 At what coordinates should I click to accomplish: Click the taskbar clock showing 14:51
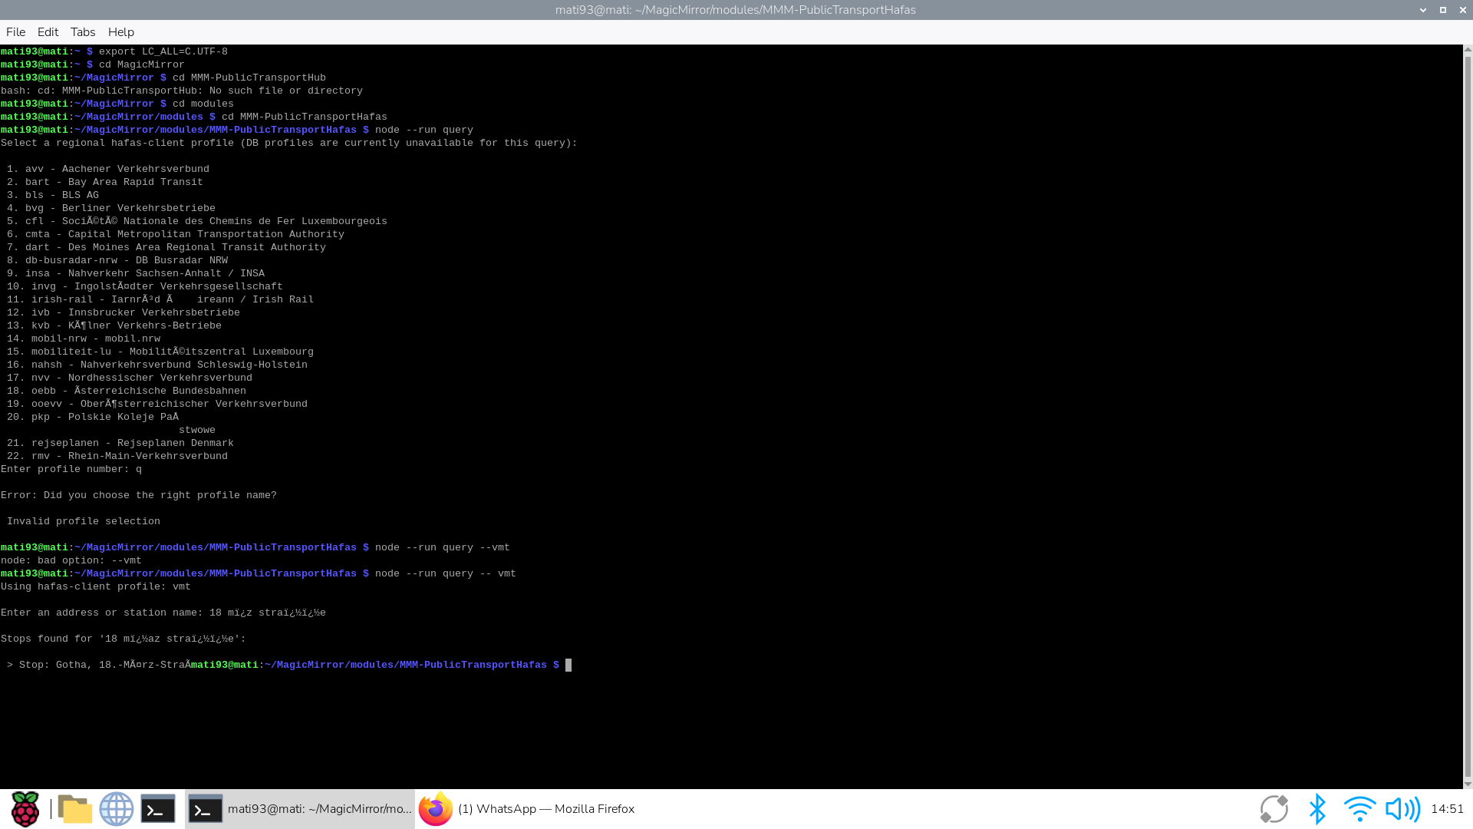coord(1448,809)
